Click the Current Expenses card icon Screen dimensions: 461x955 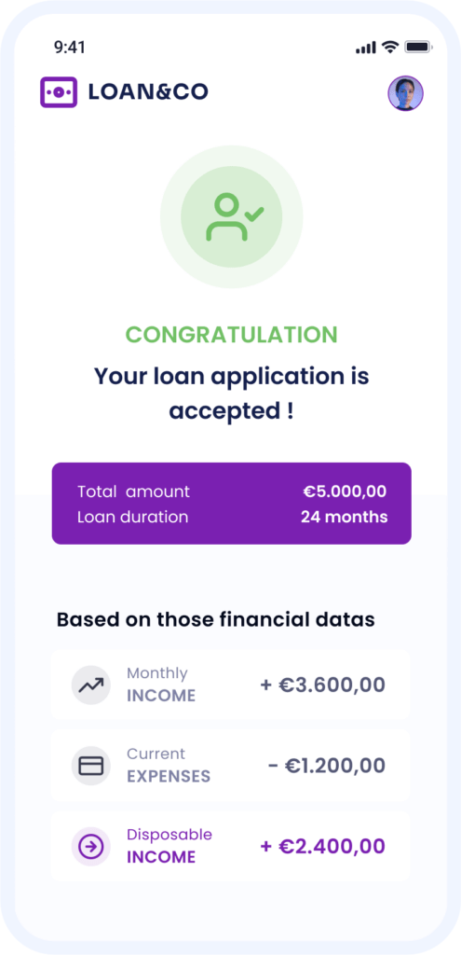(91, 766)
